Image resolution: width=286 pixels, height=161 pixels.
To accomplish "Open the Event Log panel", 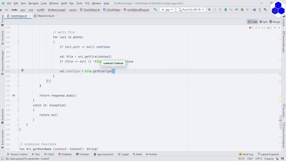I will point(246,154).
